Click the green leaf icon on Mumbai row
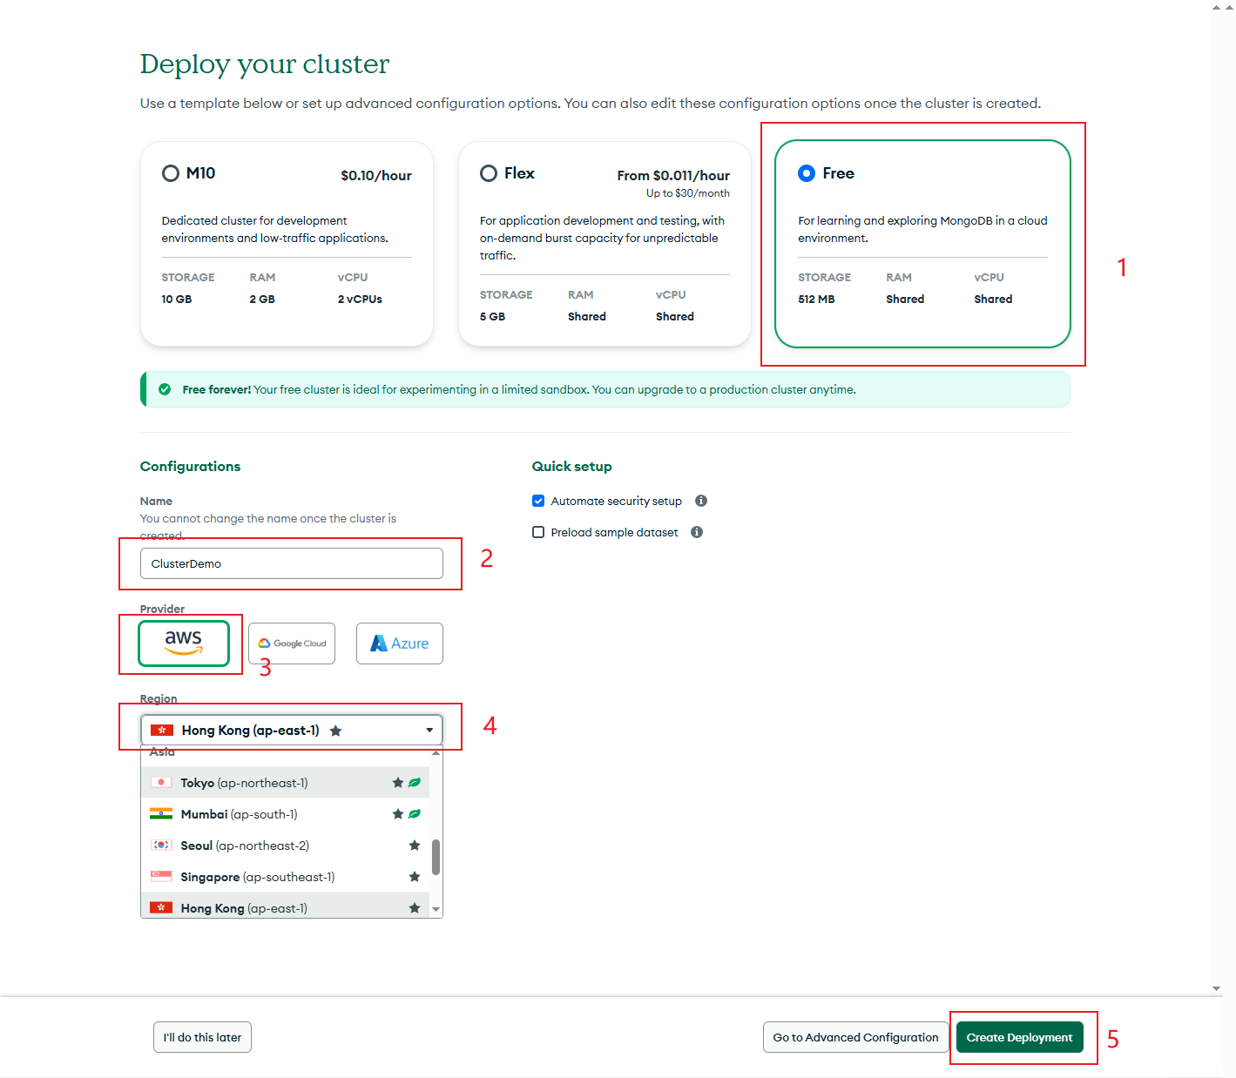The image size is (1236, 1078). coord(415,814)
